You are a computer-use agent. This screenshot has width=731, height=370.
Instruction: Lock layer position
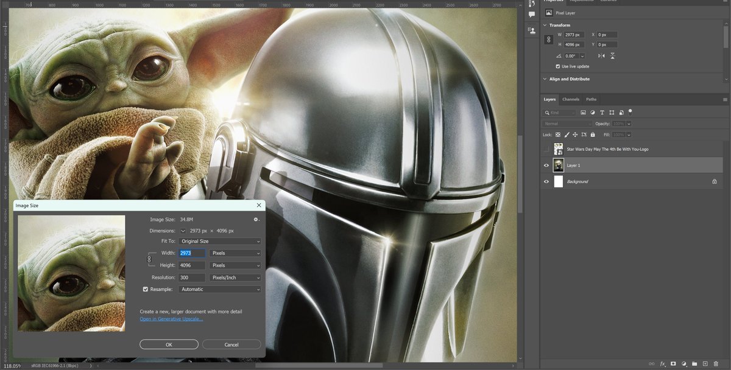(x=575, y=134)
